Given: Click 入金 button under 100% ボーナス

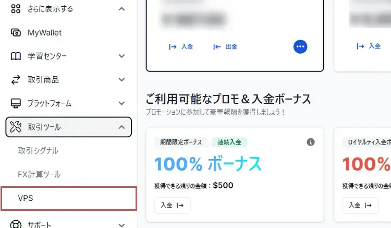Looking at the screenshot, I should point(173,205).
